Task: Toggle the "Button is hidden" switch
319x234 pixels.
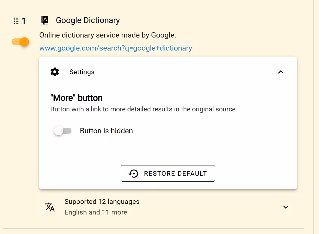Action: pos(63,131)
